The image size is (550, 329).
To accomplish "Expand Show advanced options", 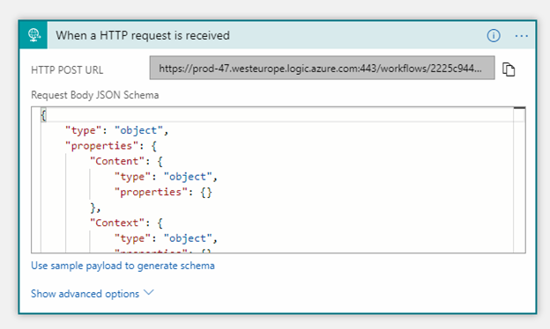I will pos(93,293).
